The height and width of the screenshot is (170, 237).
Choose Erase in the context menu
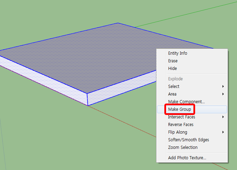(x=192, y=61)
